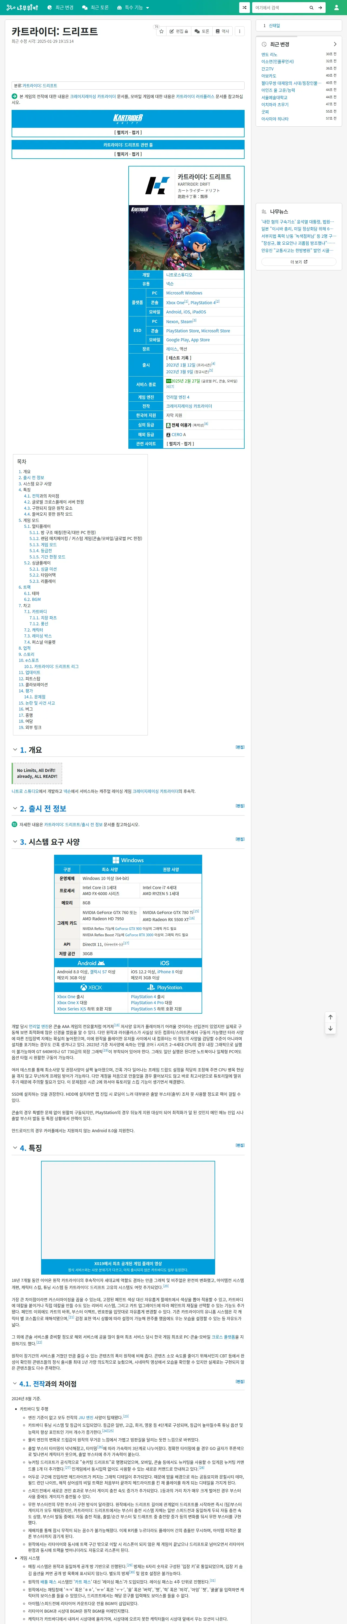The width and height of the screenshot is (347, 1624).
Task: Open 서울예술대학교 in recent changes list
Action: pos(274,98)
